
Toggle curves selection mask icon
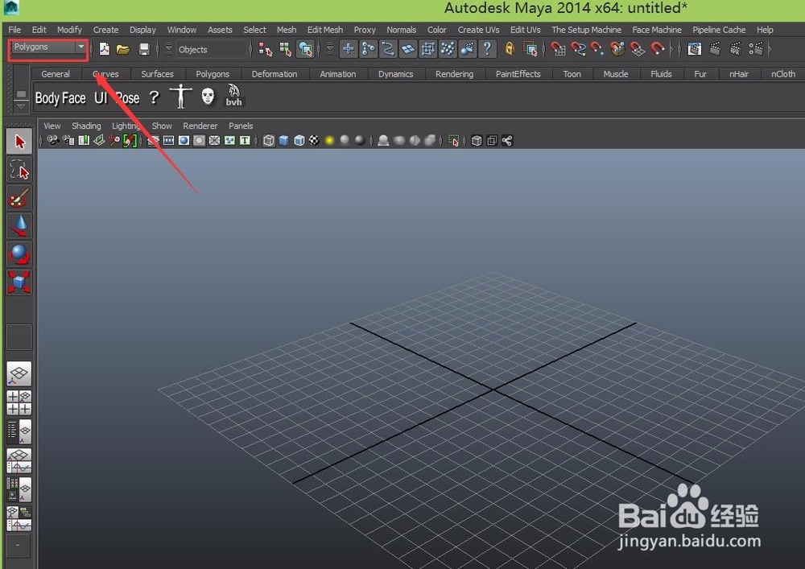point(388,49)
